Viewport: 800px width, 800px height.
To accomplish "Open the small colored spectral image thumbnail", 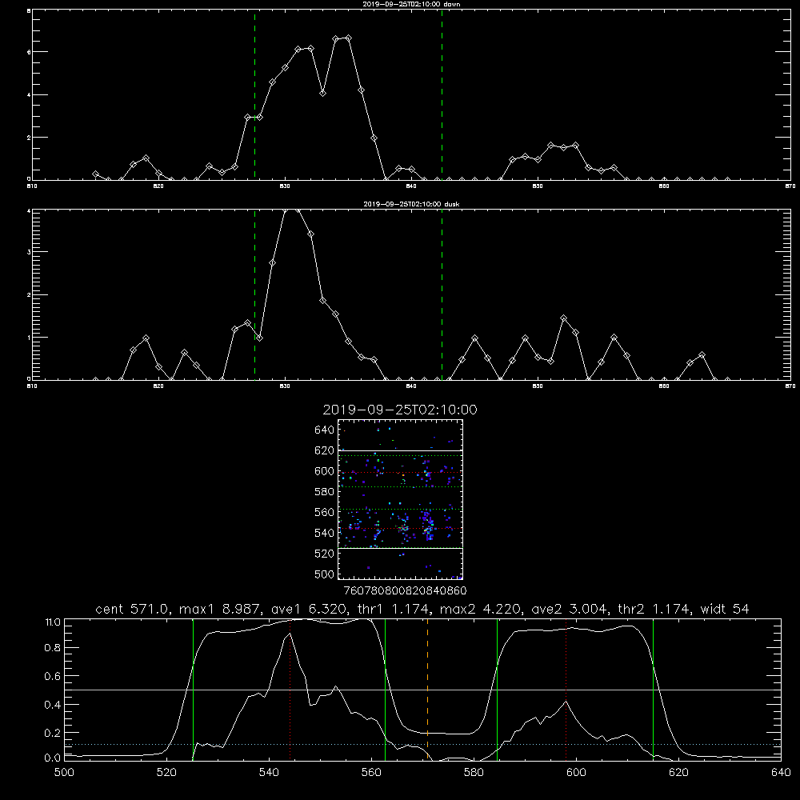I will point(401,499).
